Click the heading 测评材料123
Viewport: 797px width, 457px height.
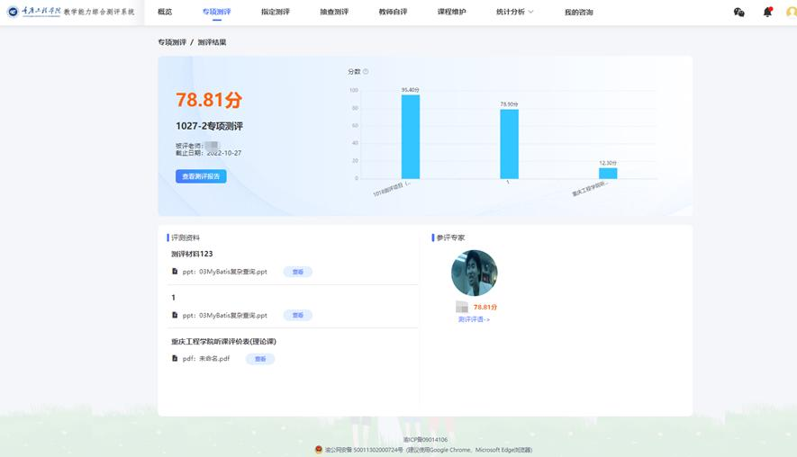click(x=192, y=254)
